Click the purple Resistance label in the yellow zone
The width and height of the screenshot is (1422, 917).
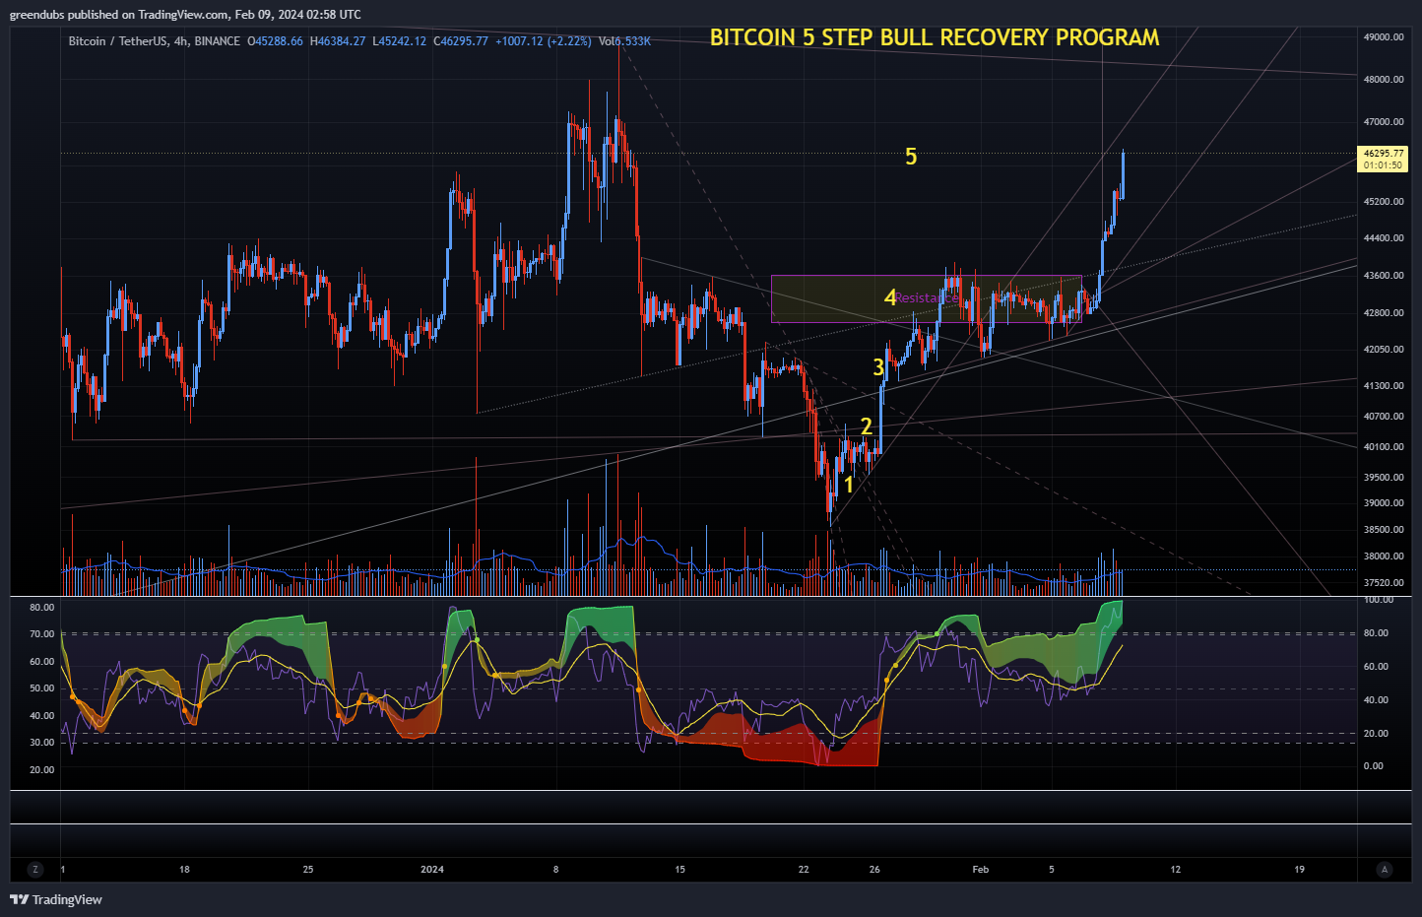(x=926, y=298)
